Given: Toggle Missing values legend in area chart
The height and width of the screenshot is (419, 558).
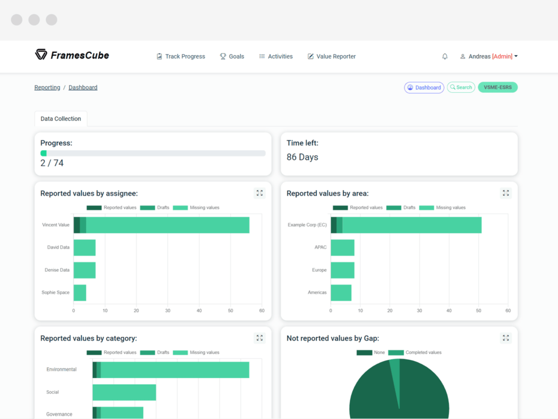Looking at the screenshot, I should click(442, 208).
